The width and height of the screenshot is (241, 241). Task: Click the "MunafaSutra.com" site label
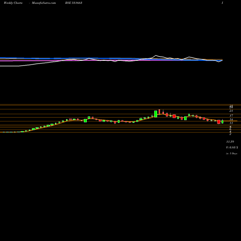click(44, 3)
